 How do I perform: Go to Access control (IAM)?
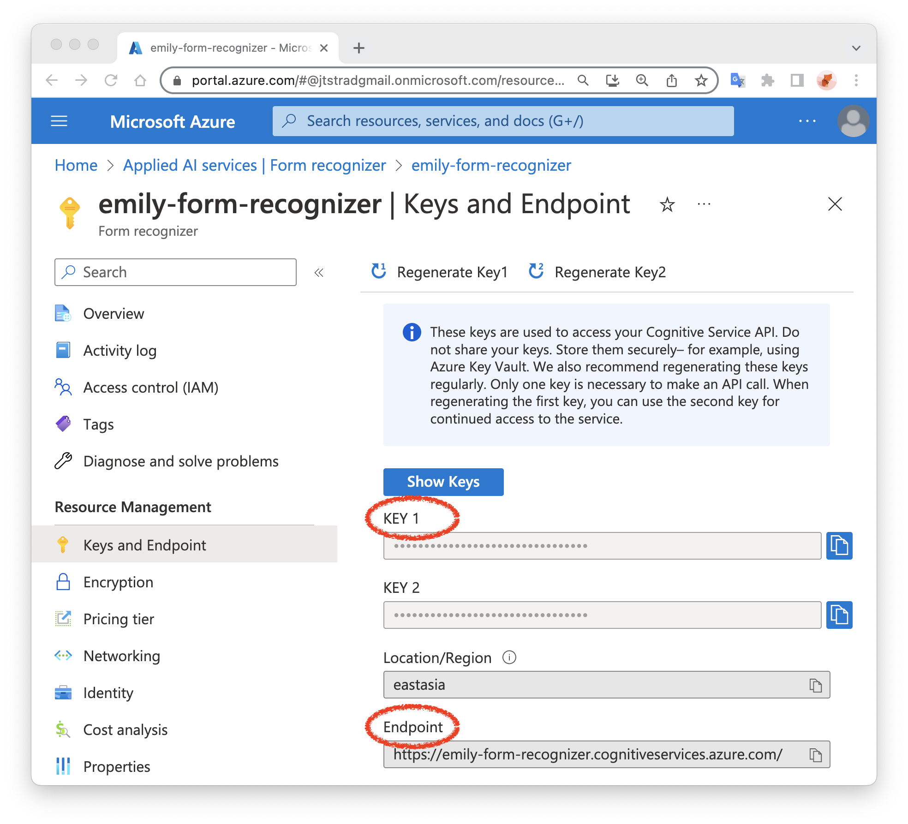[x=150, y=388]
